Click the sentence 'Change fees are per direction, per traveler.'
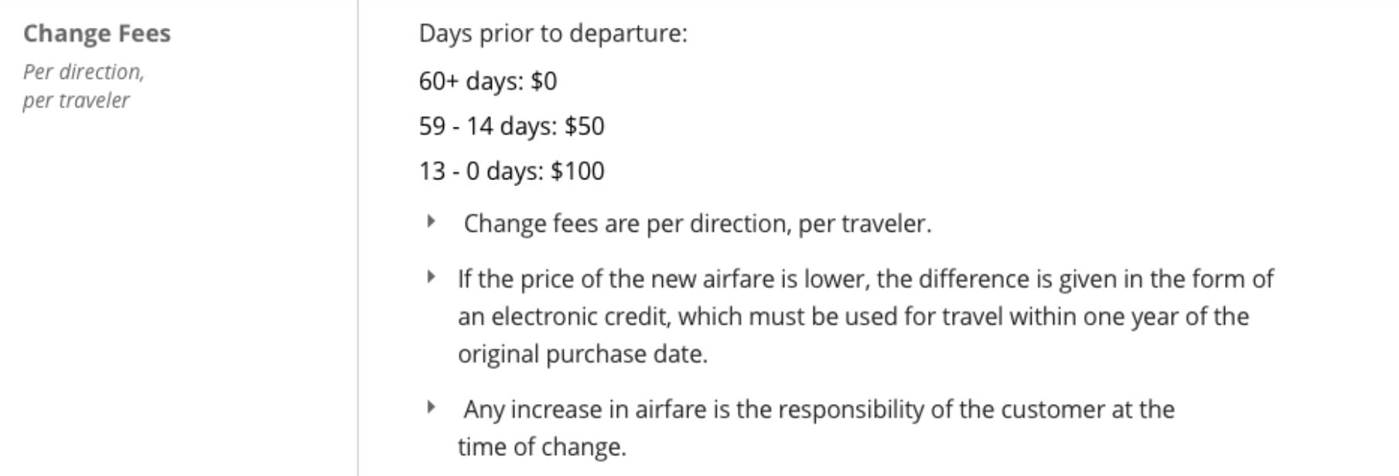The height and width of the screenshot is (476, 1399). click(x=698, y=224)
